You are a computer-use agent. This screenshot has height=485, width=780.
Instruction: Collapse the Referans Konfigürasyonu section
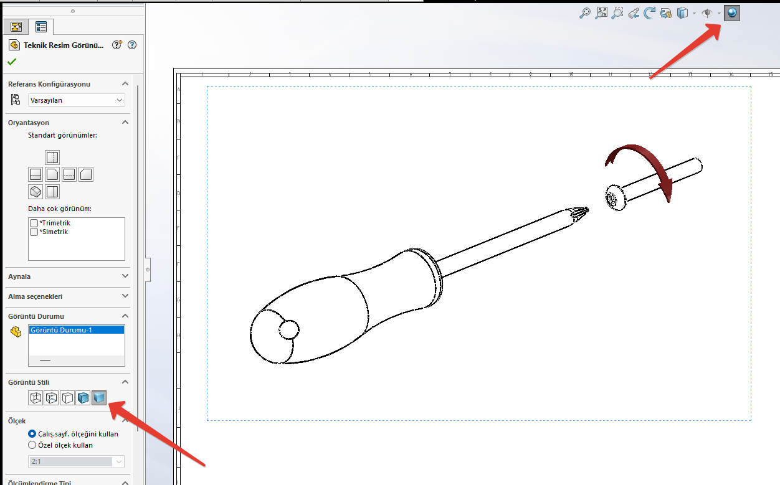pos(125,84)
